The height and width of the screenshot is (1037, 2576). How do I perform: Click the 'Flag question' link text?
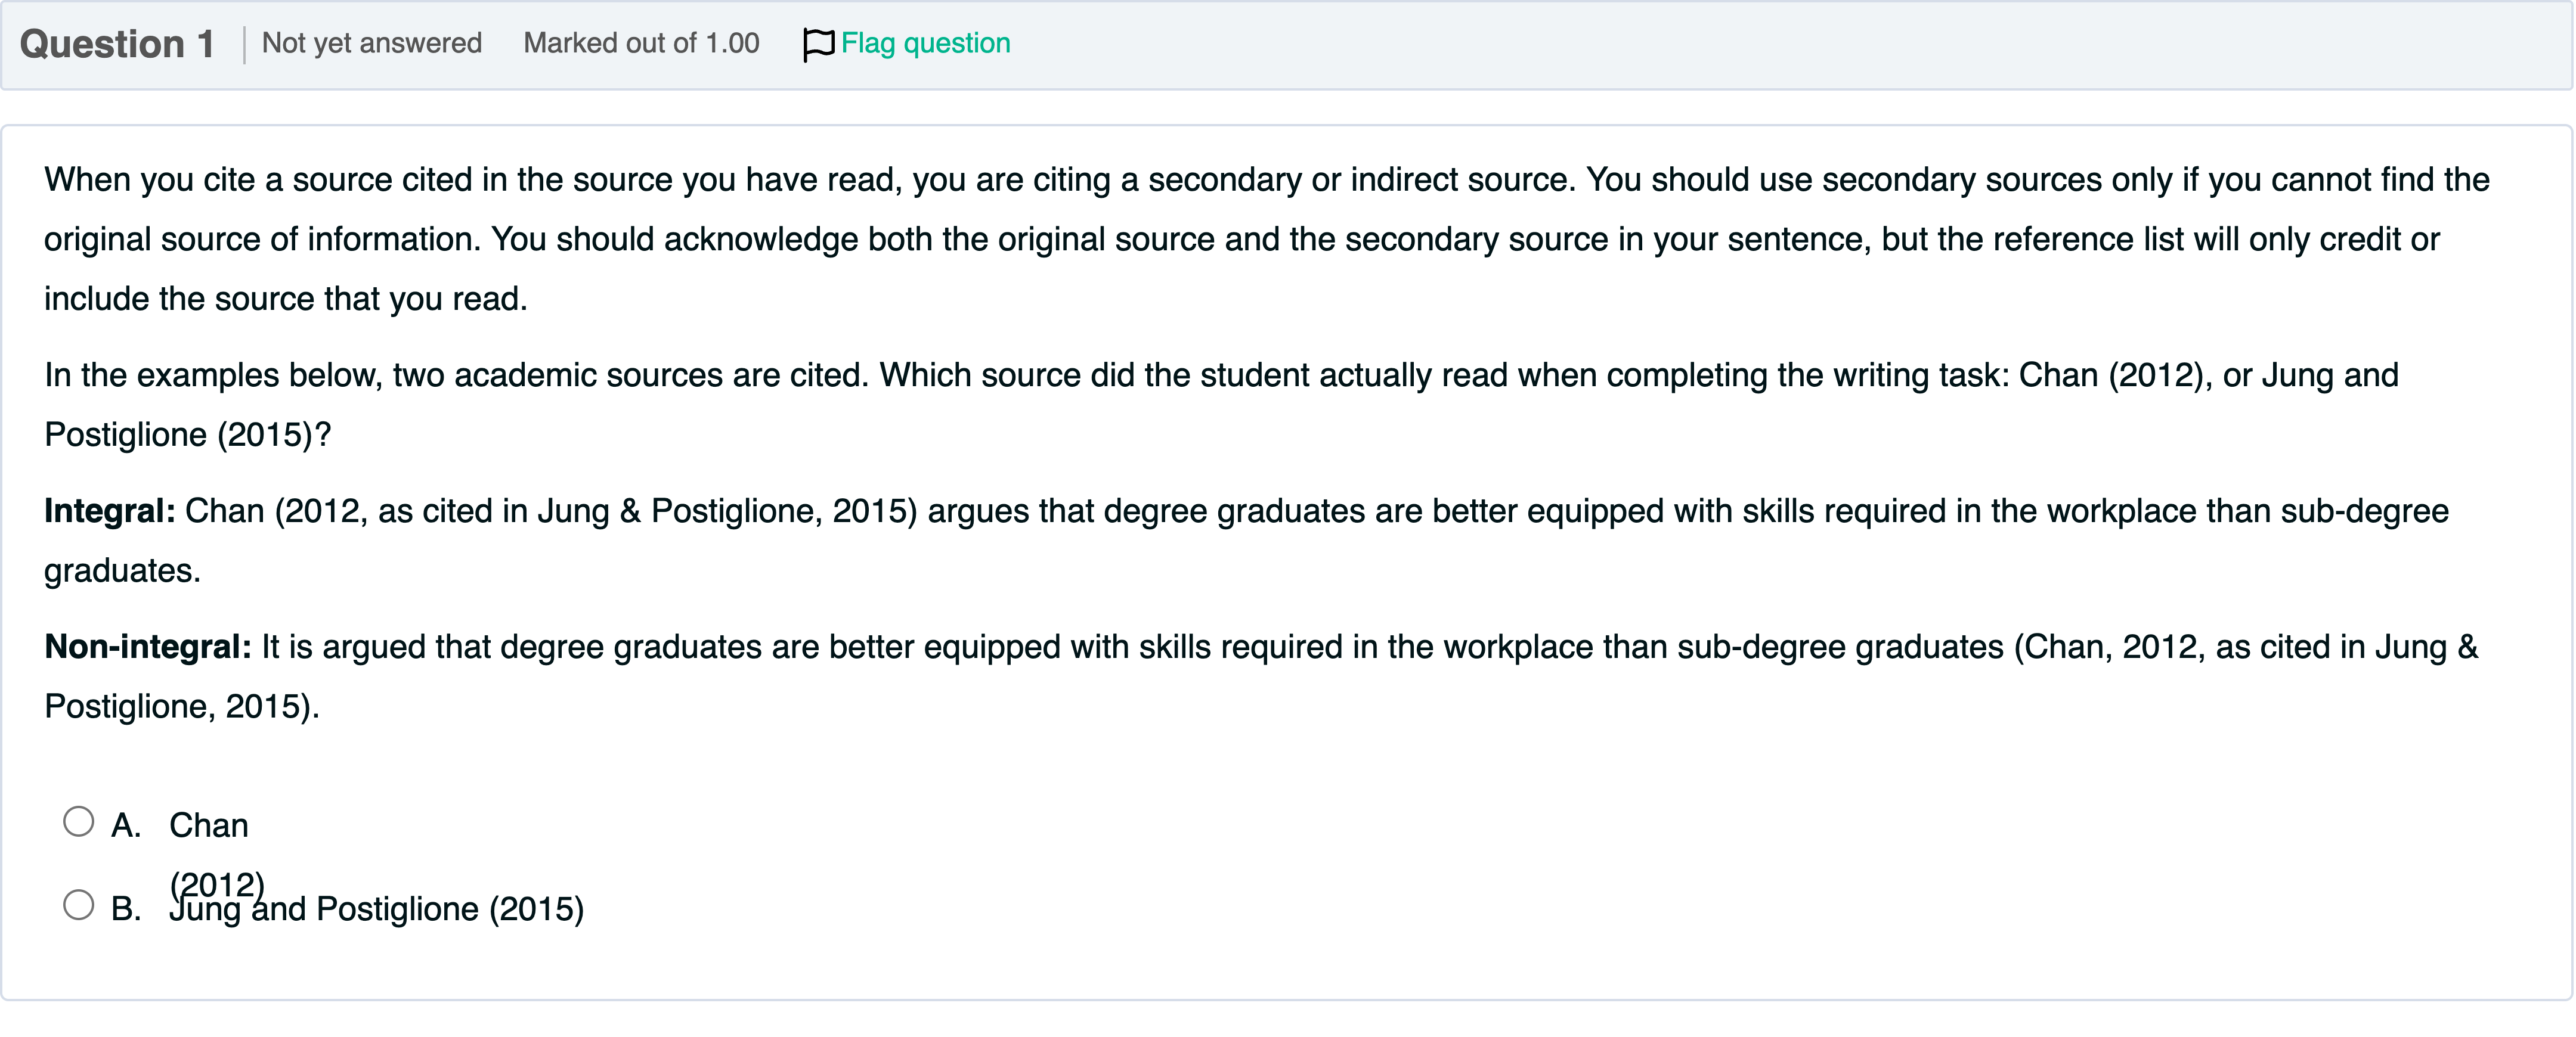925,44
